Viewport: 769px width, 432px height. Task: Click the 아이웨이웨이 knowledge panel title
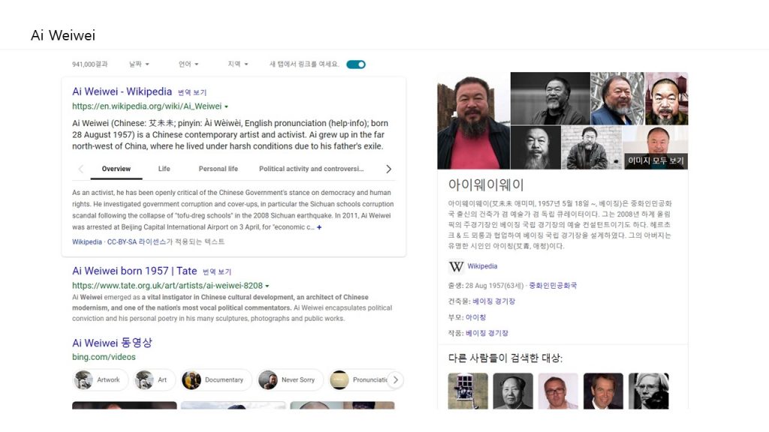point(486,185)
